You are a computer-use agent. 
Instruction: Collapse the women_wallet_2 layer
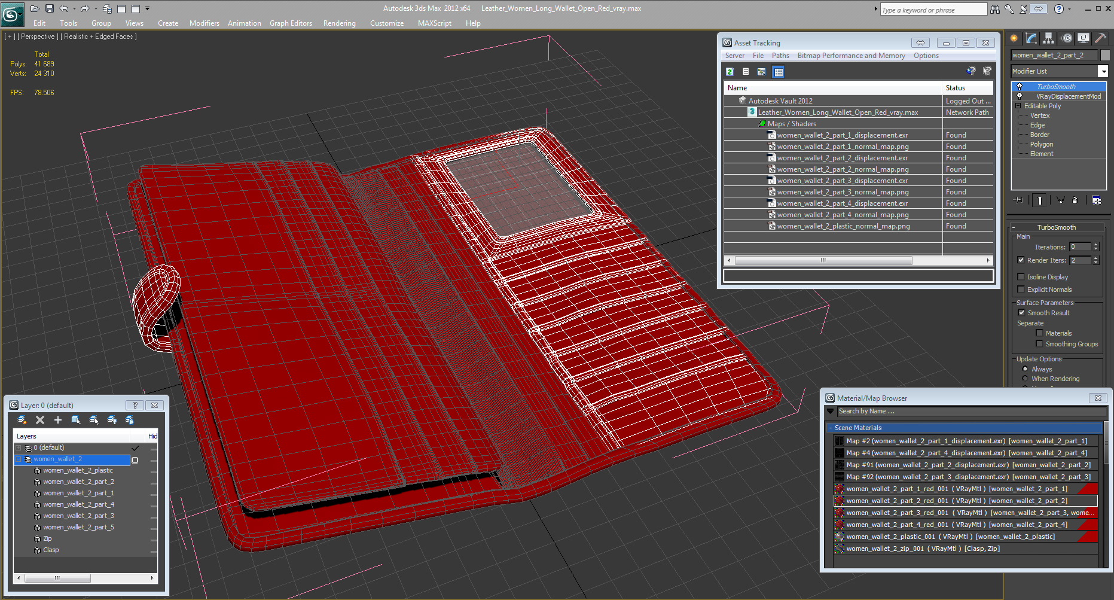click(x=19, y=459)
